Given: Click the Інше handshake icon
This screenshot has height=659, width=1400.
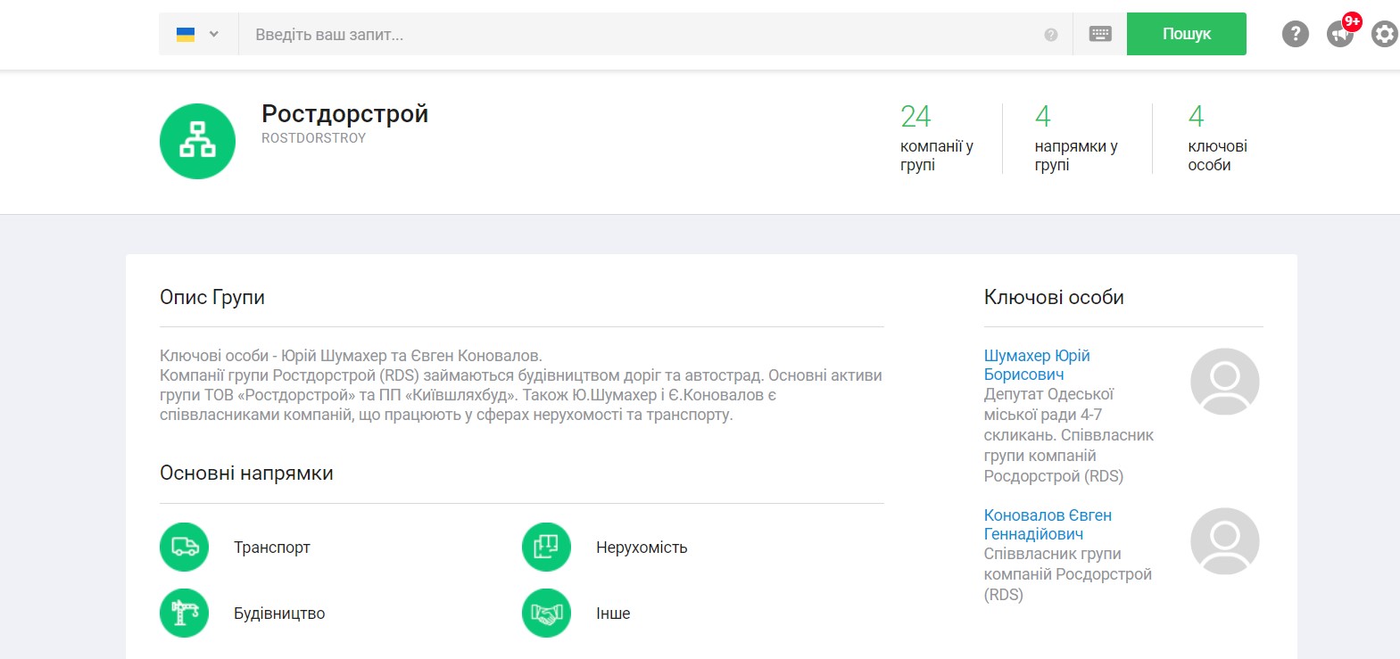Looking at the screenshot, I should 546,613.
